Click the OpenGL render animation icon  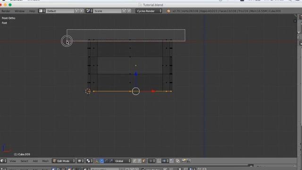click(188, 161)
